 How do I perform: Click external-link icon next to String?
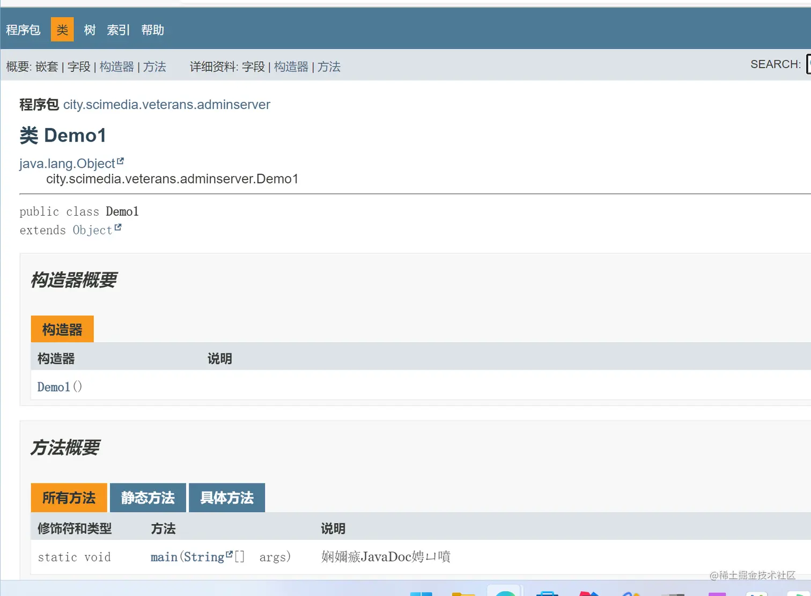pyautogui.click(x=230, y=554)
